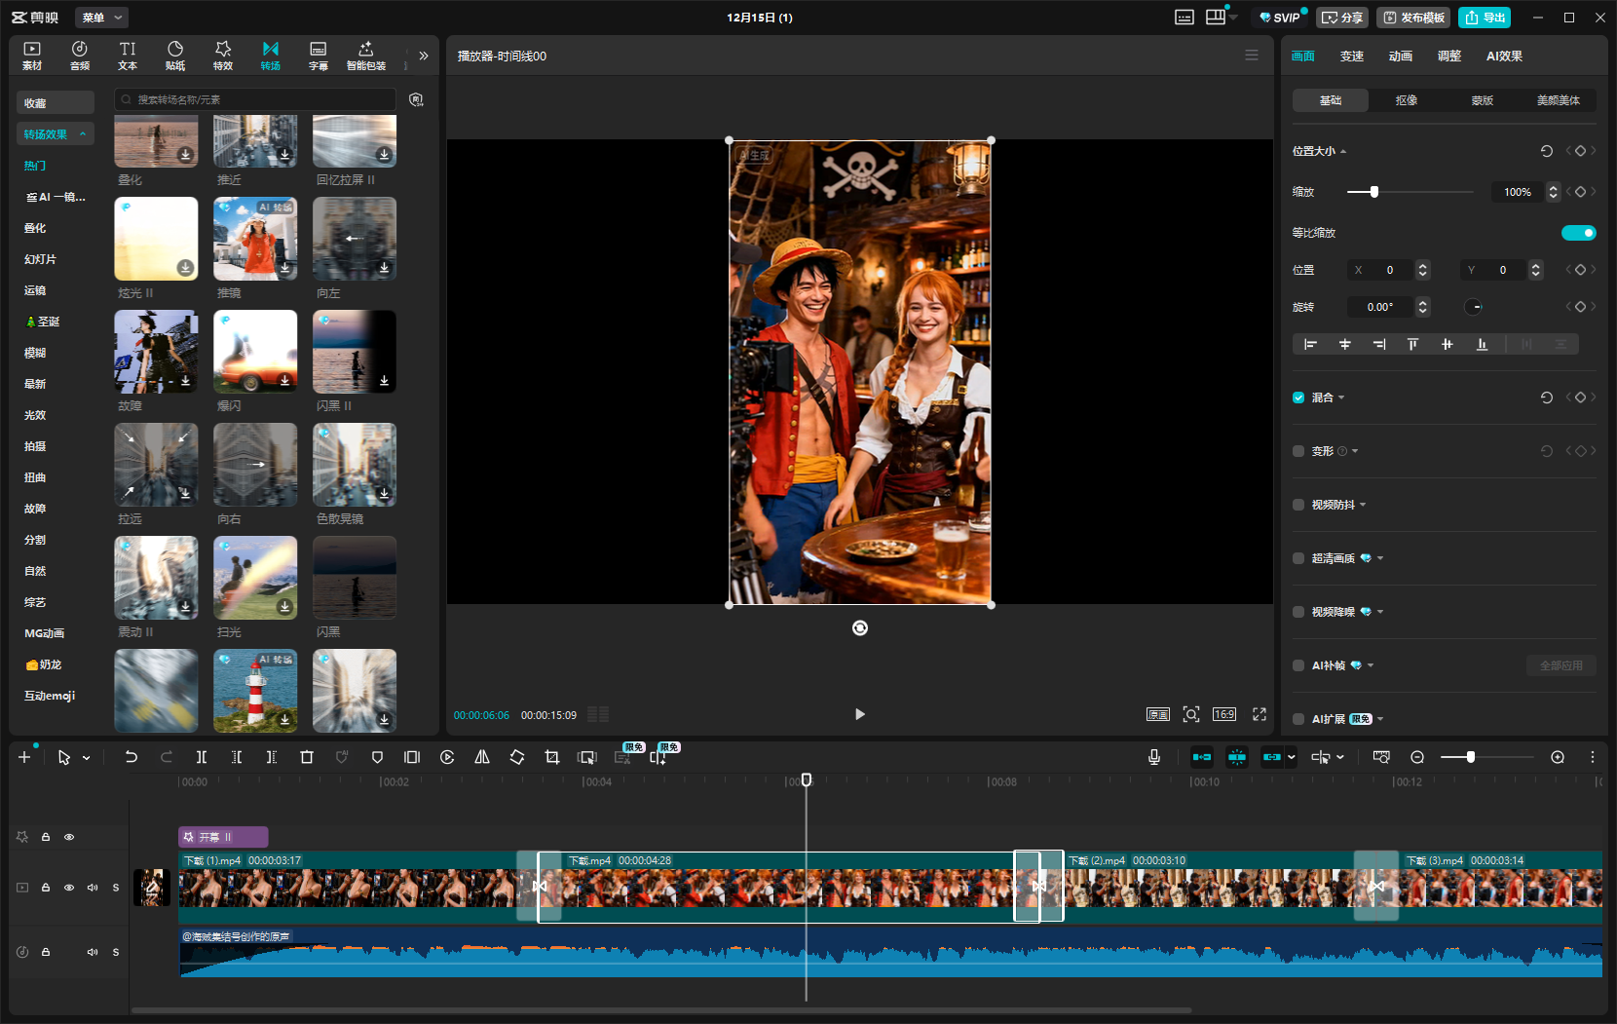The width and height of the screenshot is (1617, 1024).
Task: Click the 缩放 scale slider handle
Action: click(x=1374, y=192)
